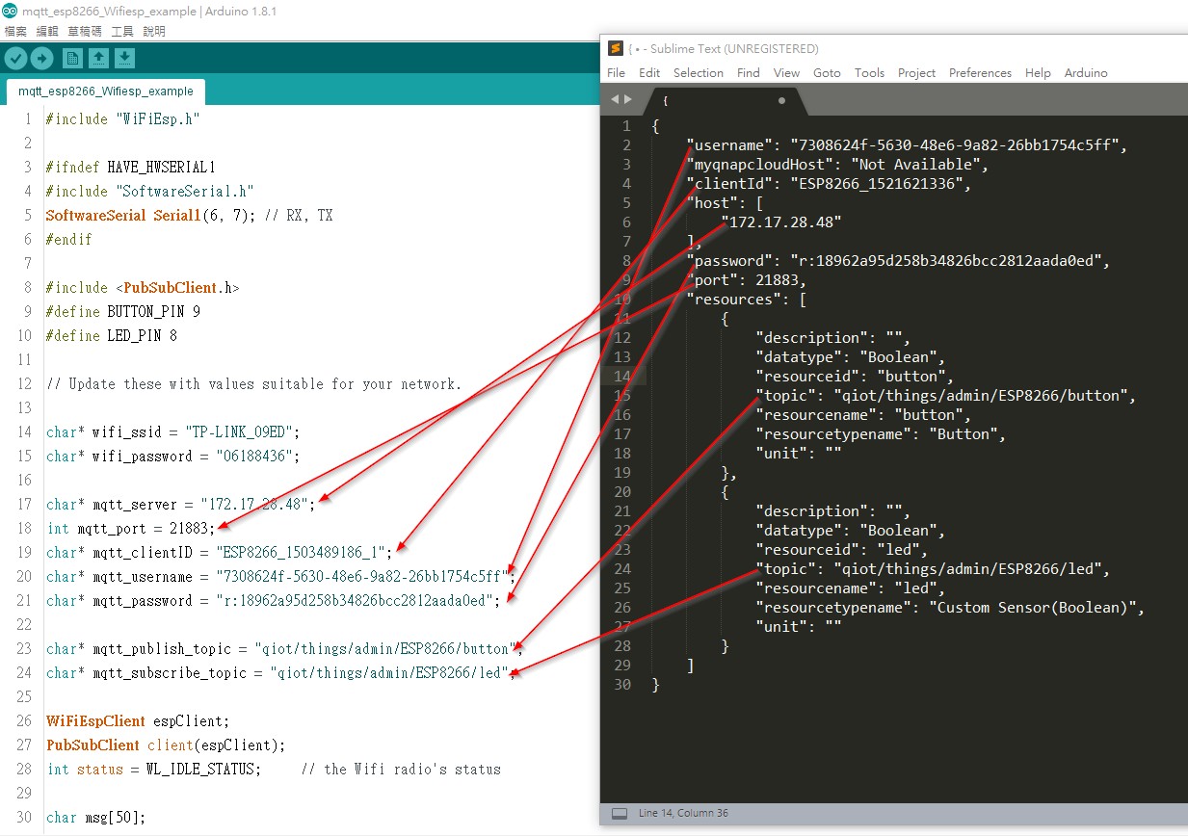Viewport: 1188px width, 836px height.
Task: Open the Arduino menu in Sublime Text
Action: [1086, 73]
